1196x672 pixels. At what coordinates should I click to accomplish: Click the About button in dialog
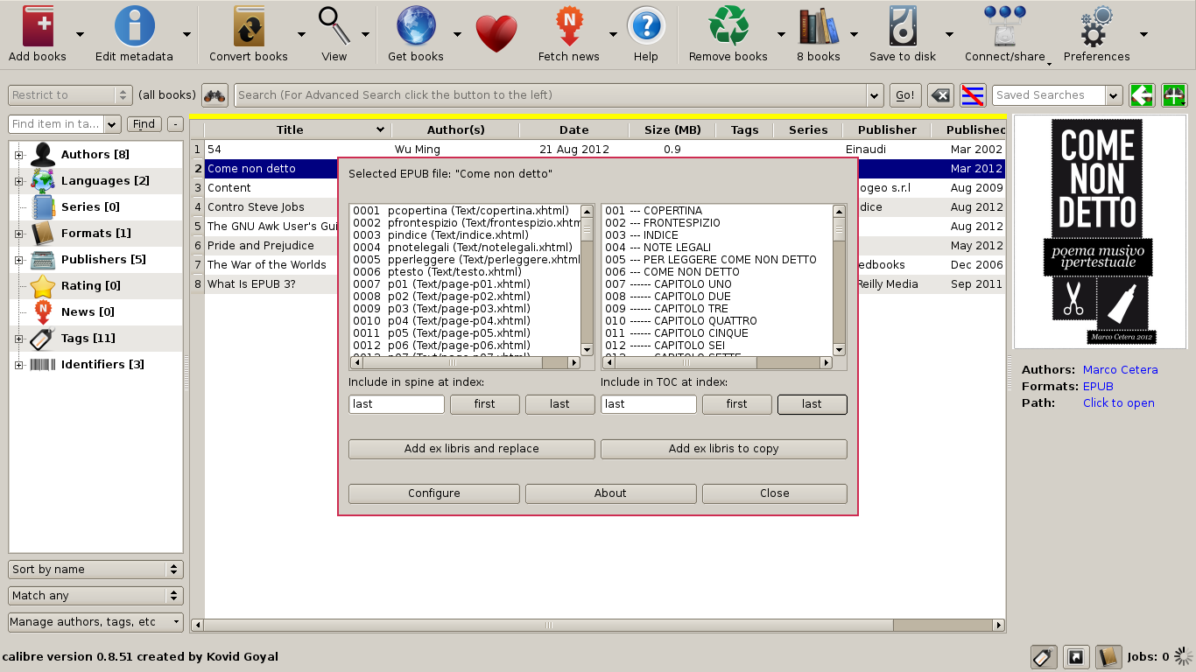(x=610, y=493)
